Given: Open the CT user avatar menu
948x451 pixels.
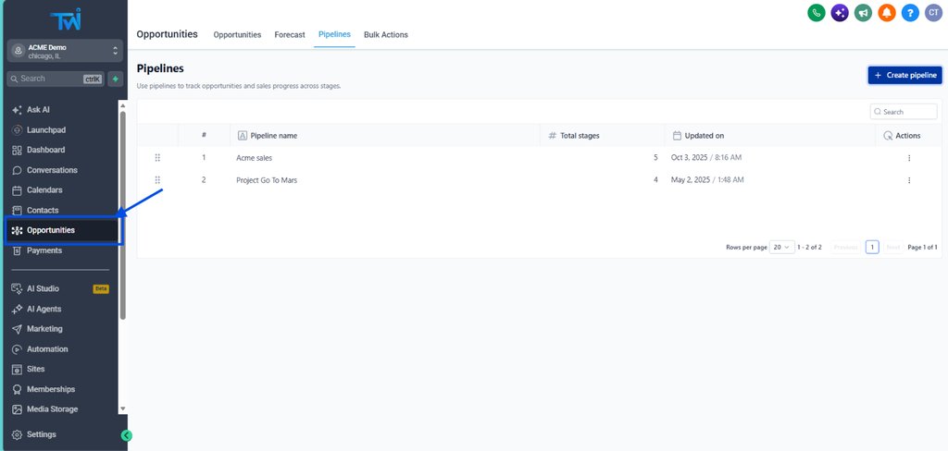Looking at the screenshot, I should [933, 13].
